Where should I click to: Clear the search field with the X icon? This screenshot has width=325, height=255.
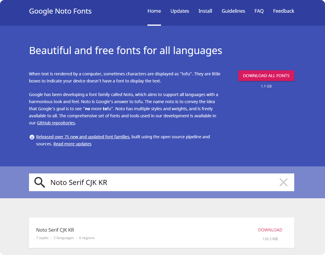(283, 182)
